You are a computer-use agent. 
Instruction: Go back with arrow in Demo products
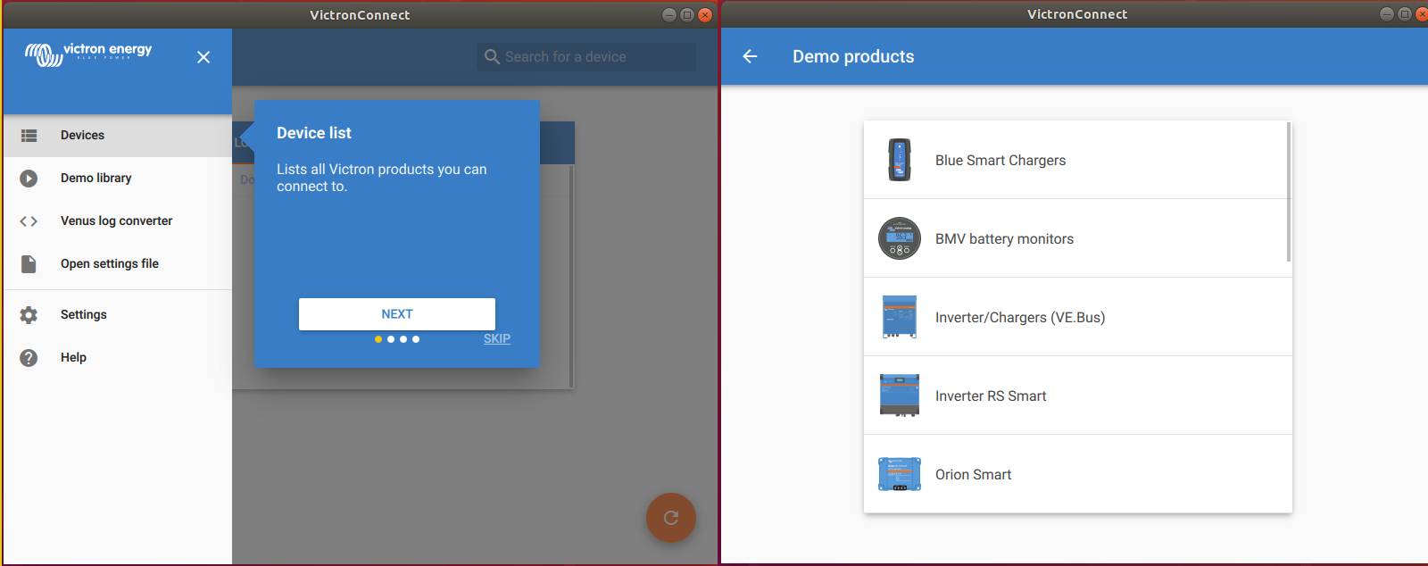click(750, 56)
